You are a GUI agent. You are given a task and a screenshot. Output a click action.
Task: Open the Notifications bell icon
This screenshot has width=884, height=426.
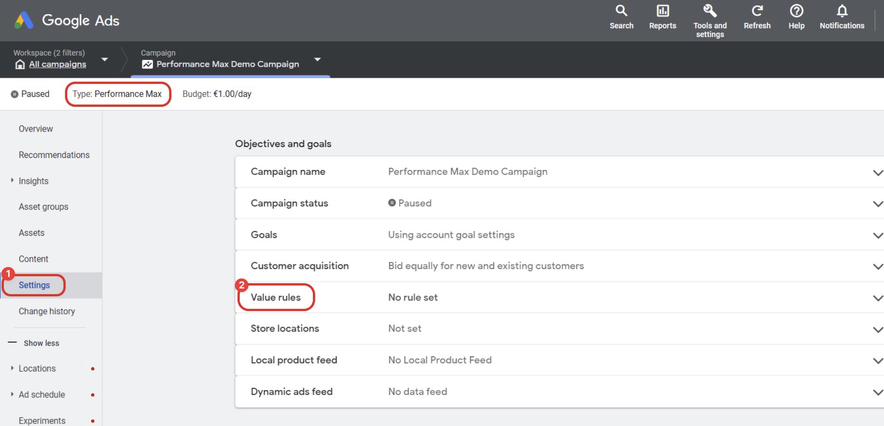point(842,11)
